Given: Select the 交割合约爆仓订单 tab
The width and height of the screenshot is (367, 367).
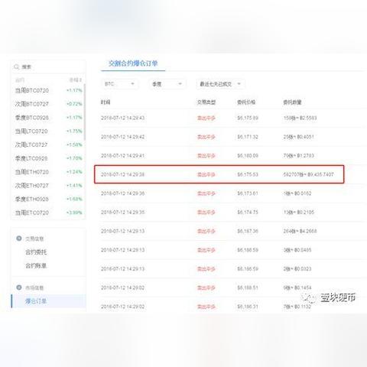Looking at the screenshot, I should coord(133,63).
